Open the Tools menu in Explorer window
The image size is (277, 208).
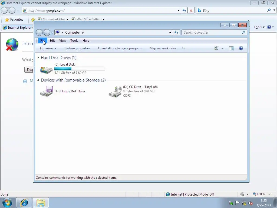(74, 41)
